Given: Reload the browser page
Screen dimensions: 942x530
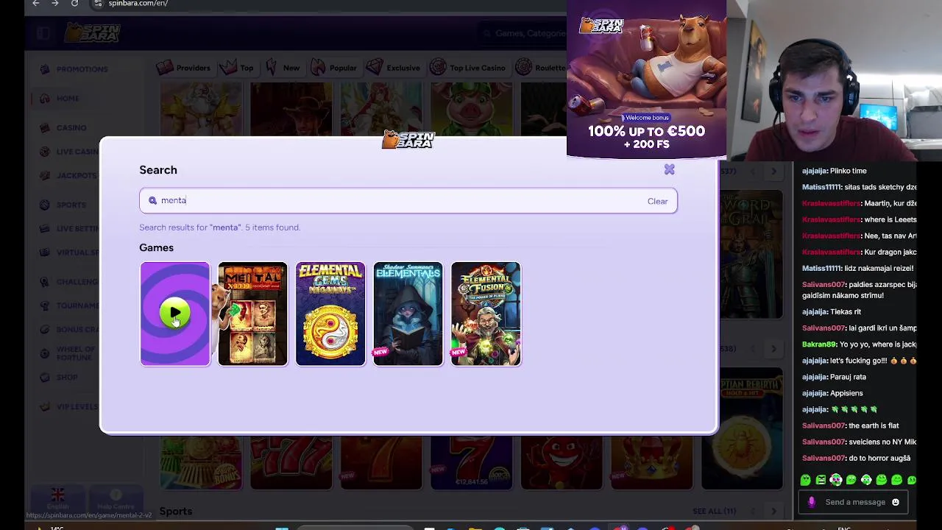Looking at the screenshot, I should [x=74, y=4].
